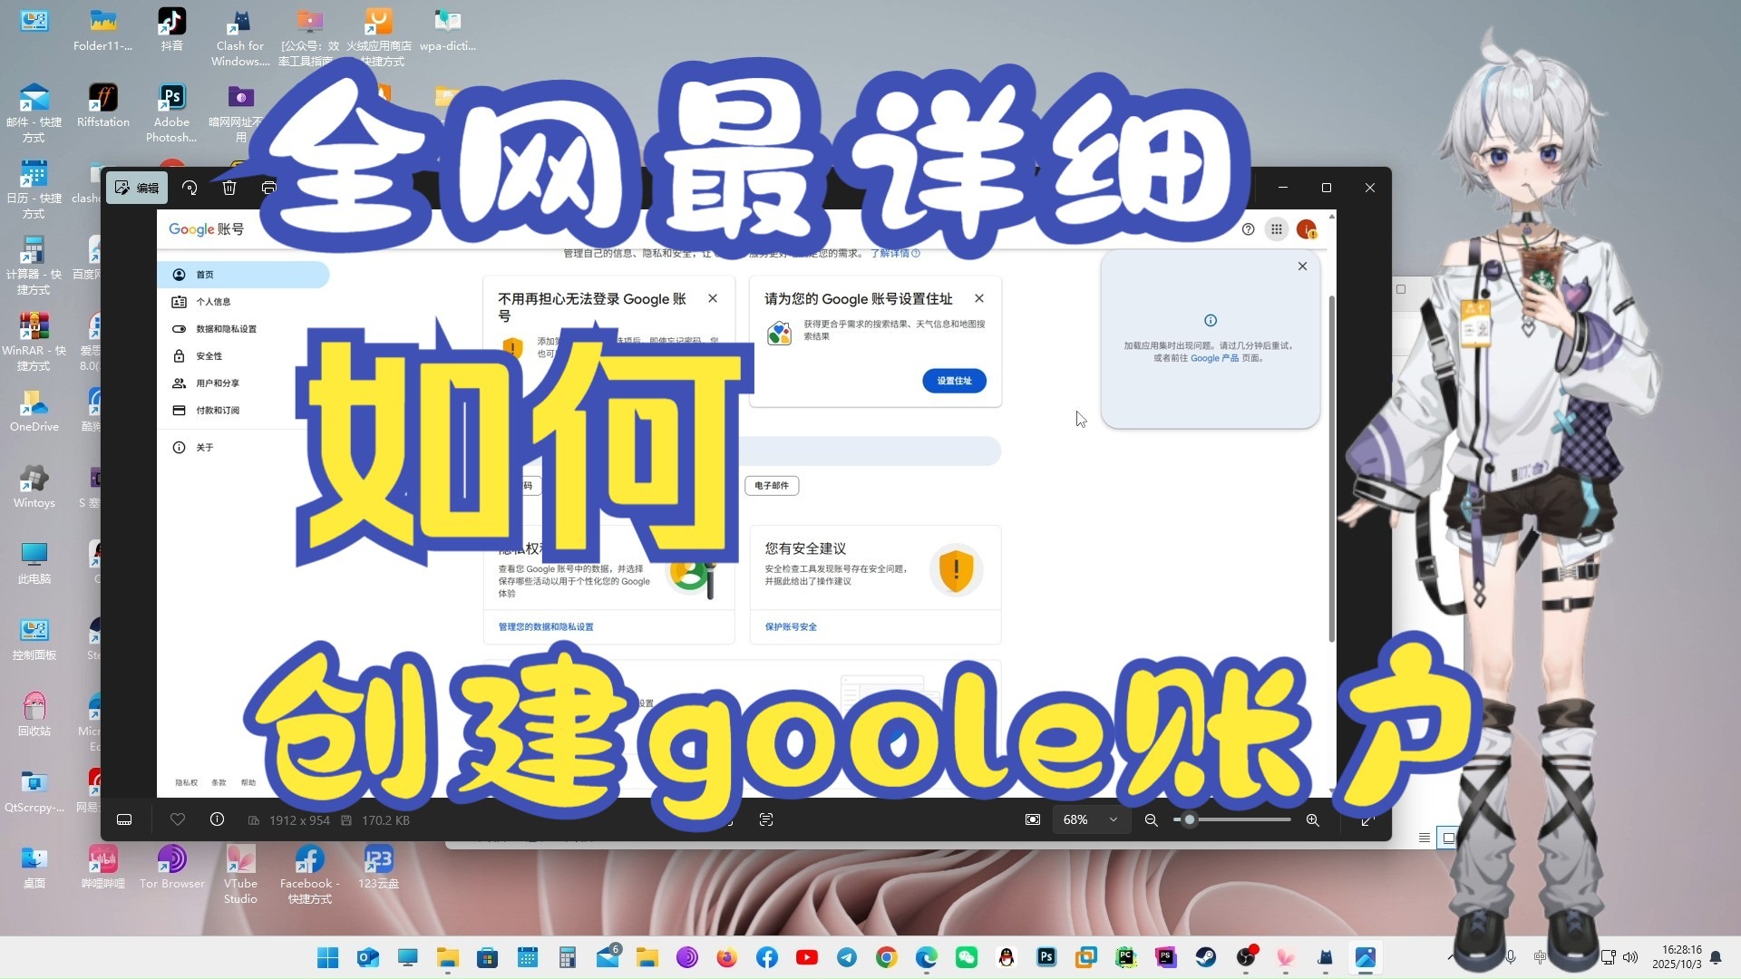
Task: Rotate the screenshot using the rotate icon
Action: click(190, 188)
